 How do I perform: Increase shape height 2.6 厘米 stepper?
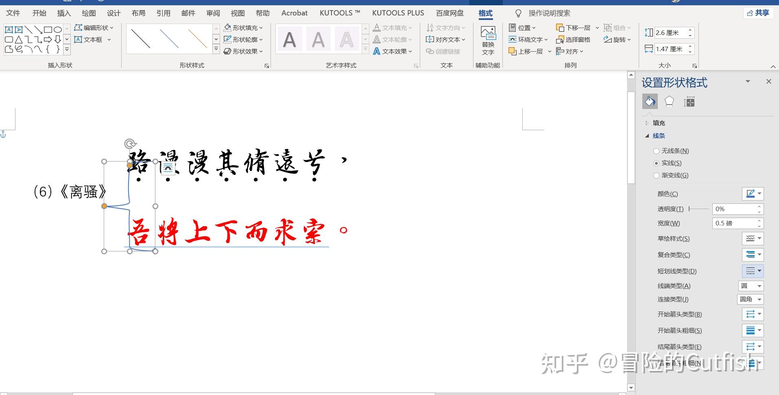[690, 30]
